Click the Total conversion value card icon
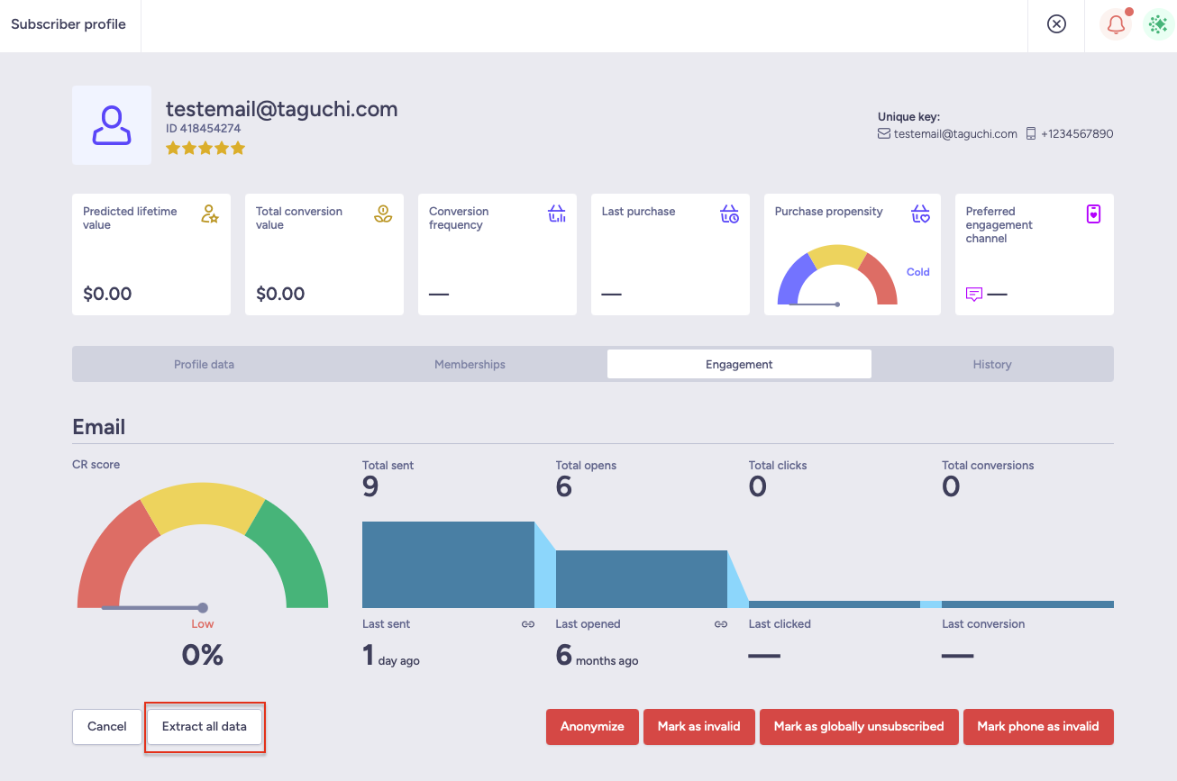Screen dimensions: 1177x781 click(383, 214)
